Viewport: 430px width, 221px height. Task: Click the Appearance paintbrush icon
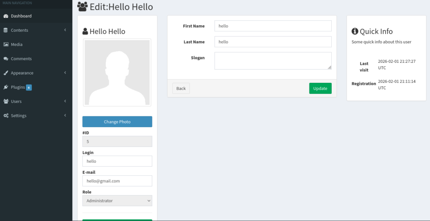pyautogui.click(x=6, y=73)
